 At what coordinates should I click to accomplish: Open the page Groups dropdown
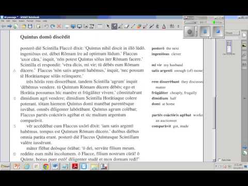[x=232, y=33]
